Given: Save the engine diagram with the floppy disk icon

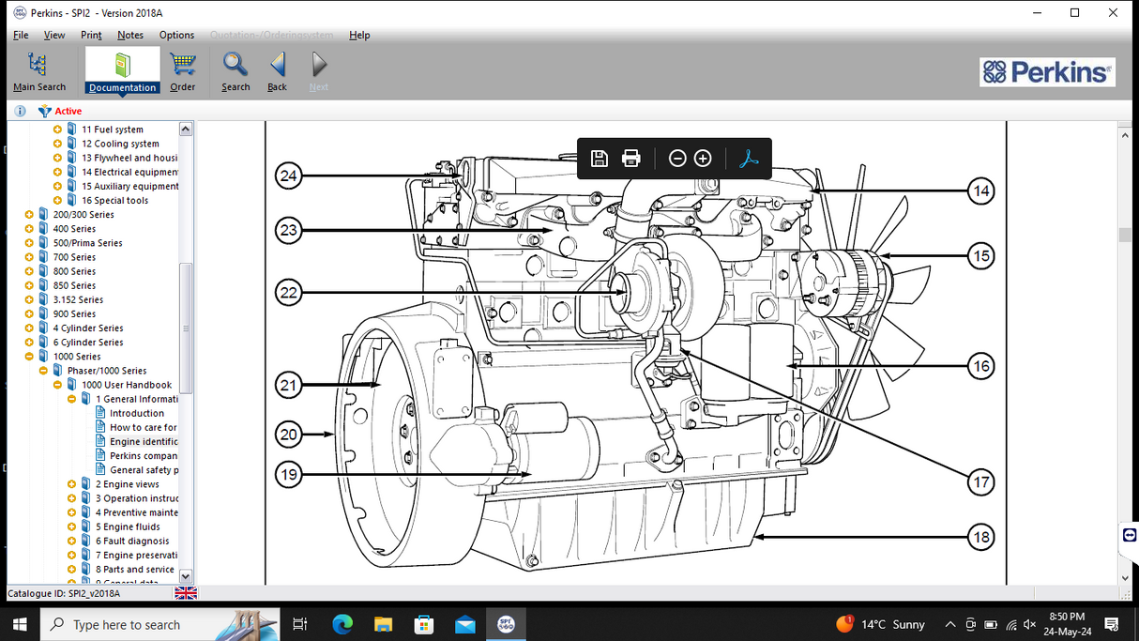Looking at the screenshot, I should 599,158.
